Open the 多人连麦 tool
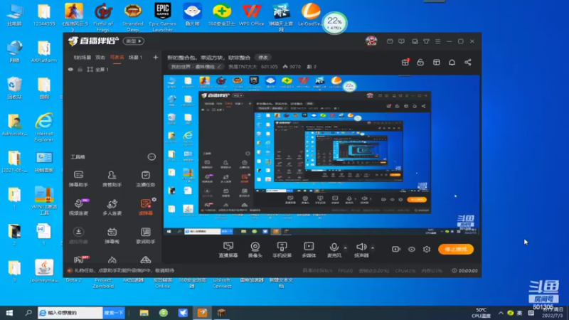569x320 pixels. (112, 207)
